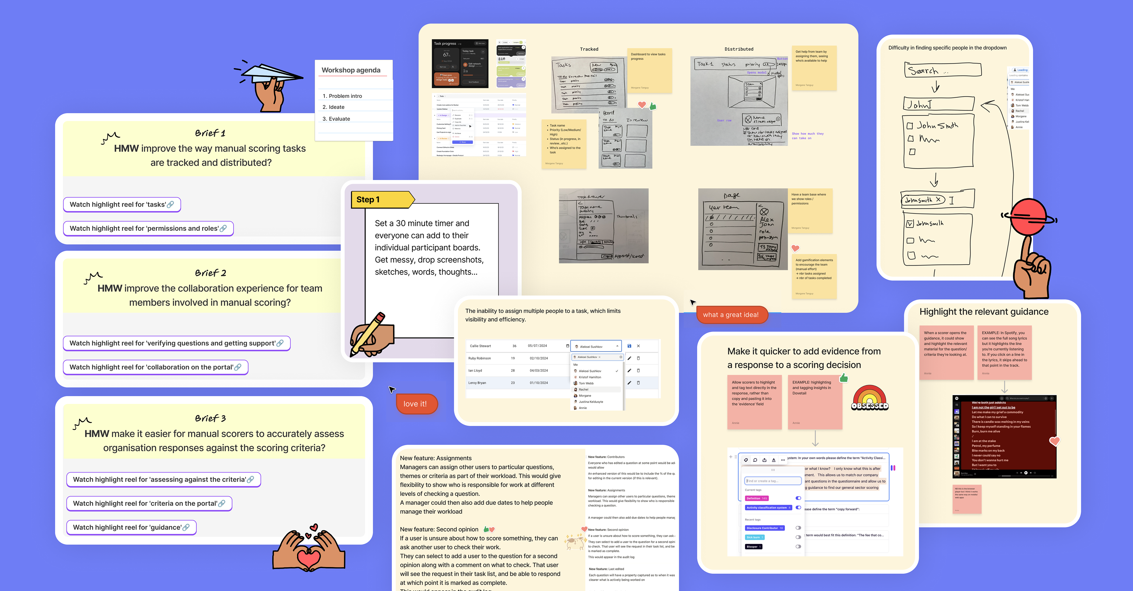
Task: Click the comment bubble icon in highlight toolbar
Action: point(755,460)
